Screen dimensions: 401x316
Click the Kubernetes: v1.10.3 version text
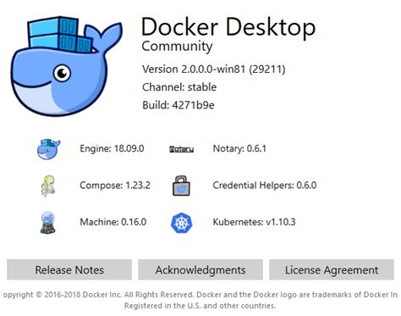coord(254,222)
